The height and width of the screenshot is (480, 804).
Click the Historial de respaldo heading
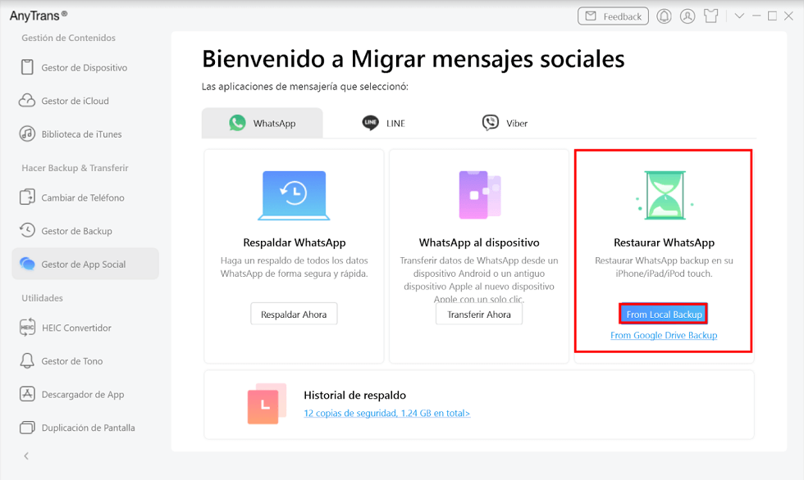point(354,395)
